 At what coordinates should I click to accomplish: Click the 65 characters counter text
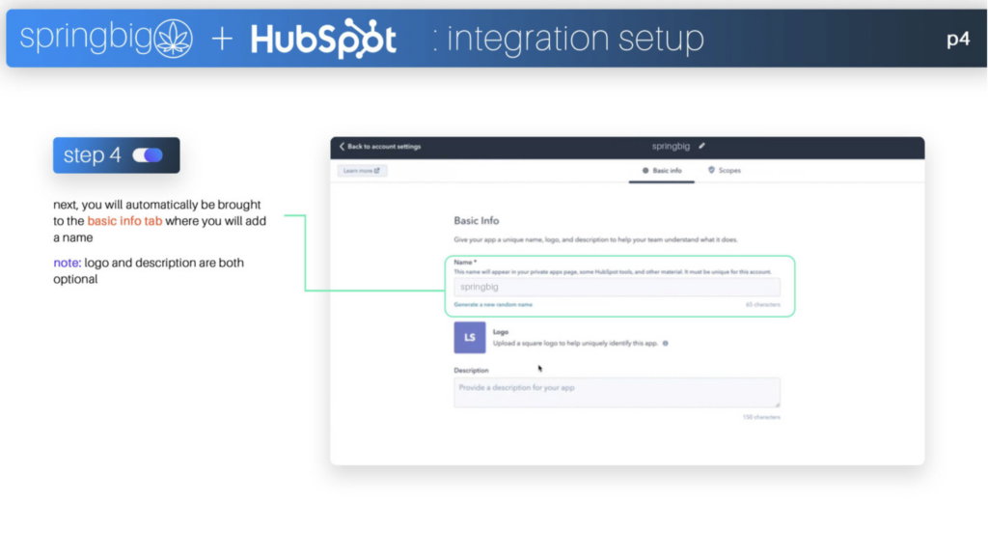coord(762,304)
